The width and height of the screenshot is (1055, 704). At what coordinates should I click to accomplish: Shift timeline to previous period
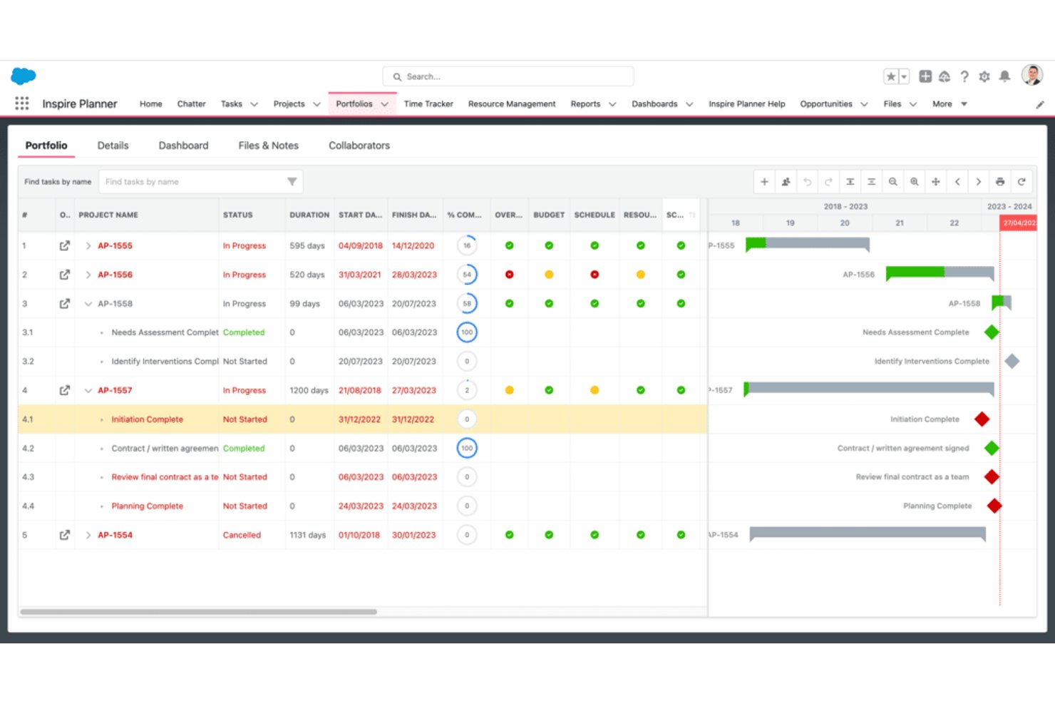coord(957,182)
